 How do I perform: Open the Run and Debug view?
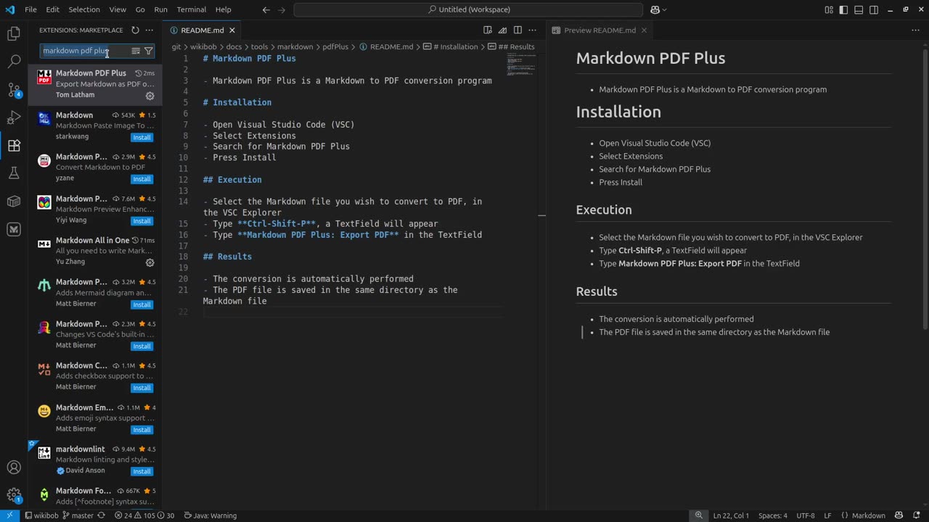14,117
